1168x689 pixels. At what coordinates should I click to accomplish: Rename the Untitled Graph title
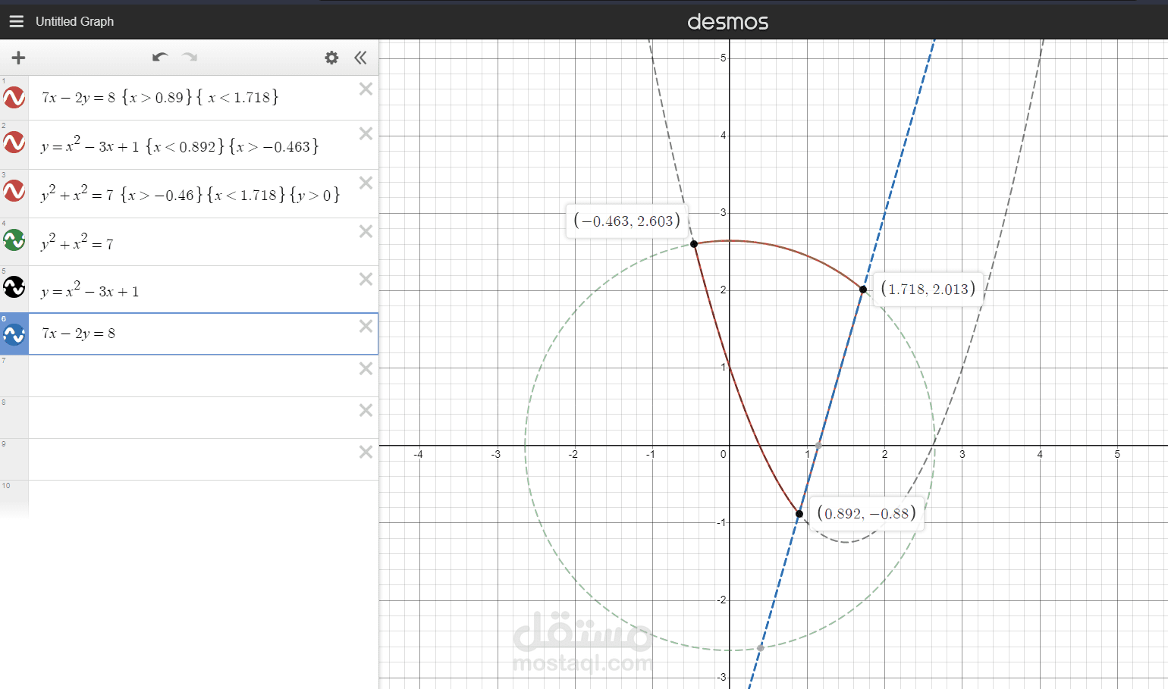(74, 21)
